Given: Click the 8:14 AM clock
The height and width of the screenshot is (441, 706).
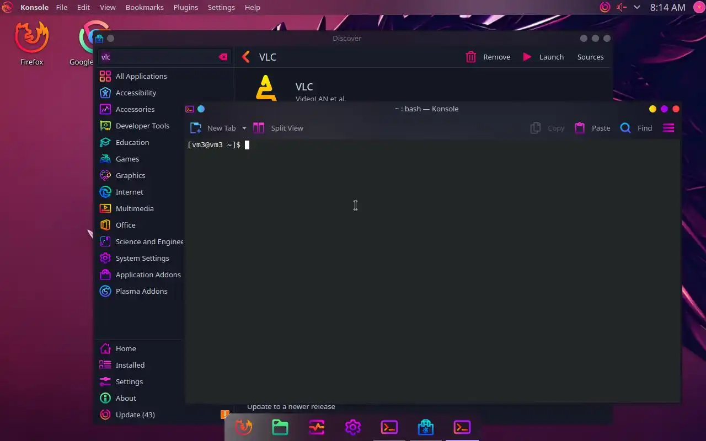Looking at the screenshot, I should [x=667, y=7].
